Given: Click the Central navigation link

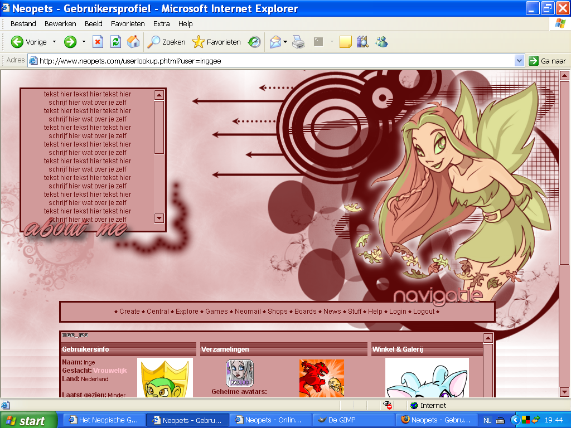Looking at the screenshot, I should pos(158,311).
